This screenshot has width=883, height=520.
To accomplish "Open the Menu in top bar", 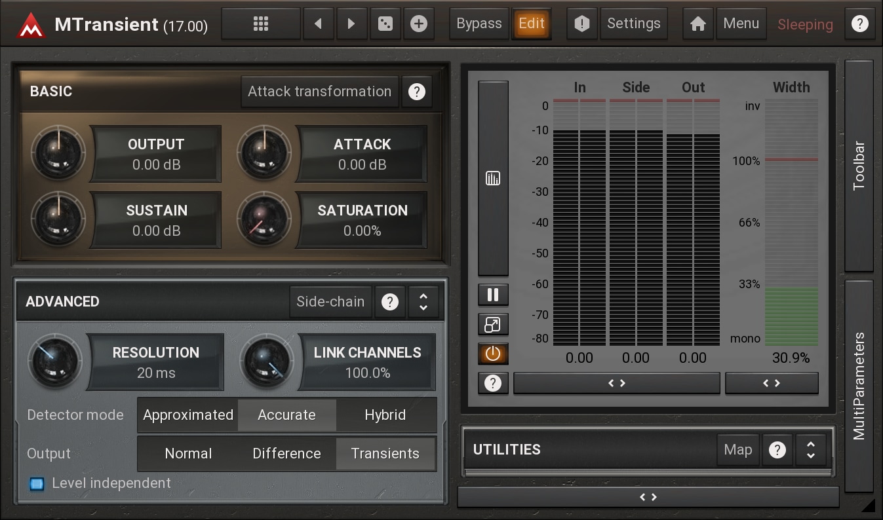I will [x=741, y=24].
